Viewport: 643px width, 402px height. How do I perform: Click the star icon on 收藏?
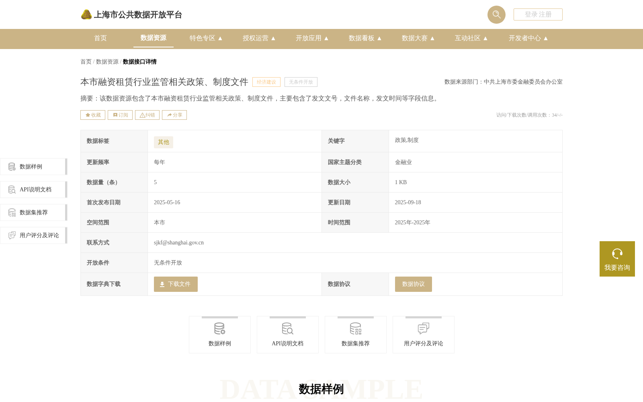pyautogui.click(x=88, y=115)
